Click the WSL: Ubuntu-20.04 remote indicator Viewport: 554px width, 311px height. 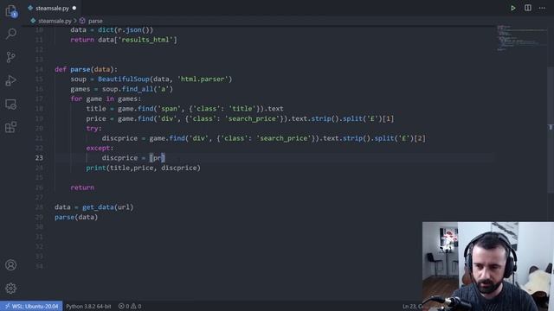tap(31, 306)
